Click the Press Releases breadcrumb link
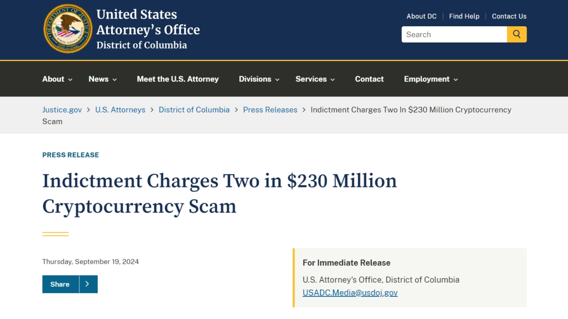Screen dimensions: 568x319 point(270,109)
